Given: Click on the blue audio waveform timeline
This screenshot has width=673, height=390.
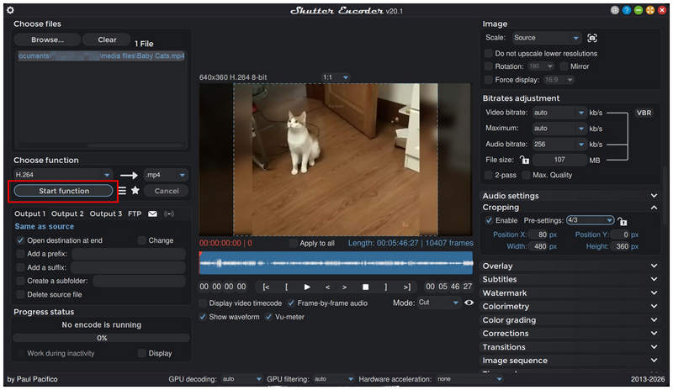Looking at the screenshot, I should (336, 262).
